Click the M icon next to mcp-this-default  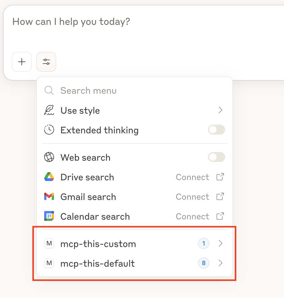point(49,263)
